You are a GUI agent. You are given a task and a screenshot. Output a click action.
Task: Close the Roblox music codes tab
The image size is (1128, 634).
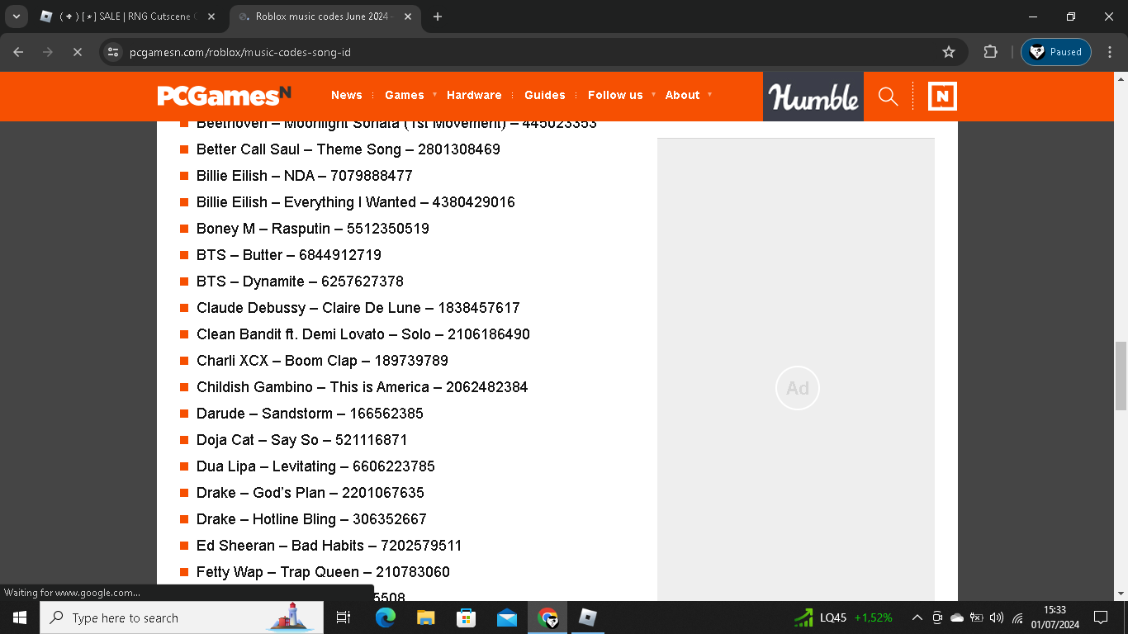click(x=408, y=17)
